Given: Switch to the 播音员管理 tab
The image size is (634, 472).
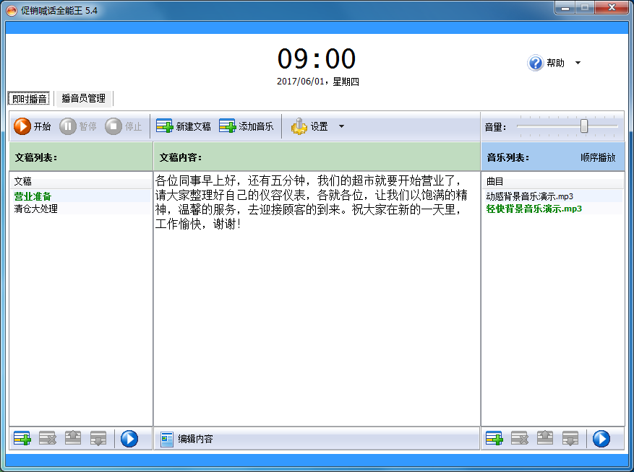Looking at the screenshot, I should (x=83, y=99).
